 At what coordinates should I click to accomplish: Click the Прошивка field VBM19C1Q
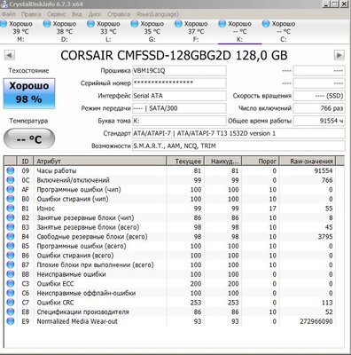179,71
